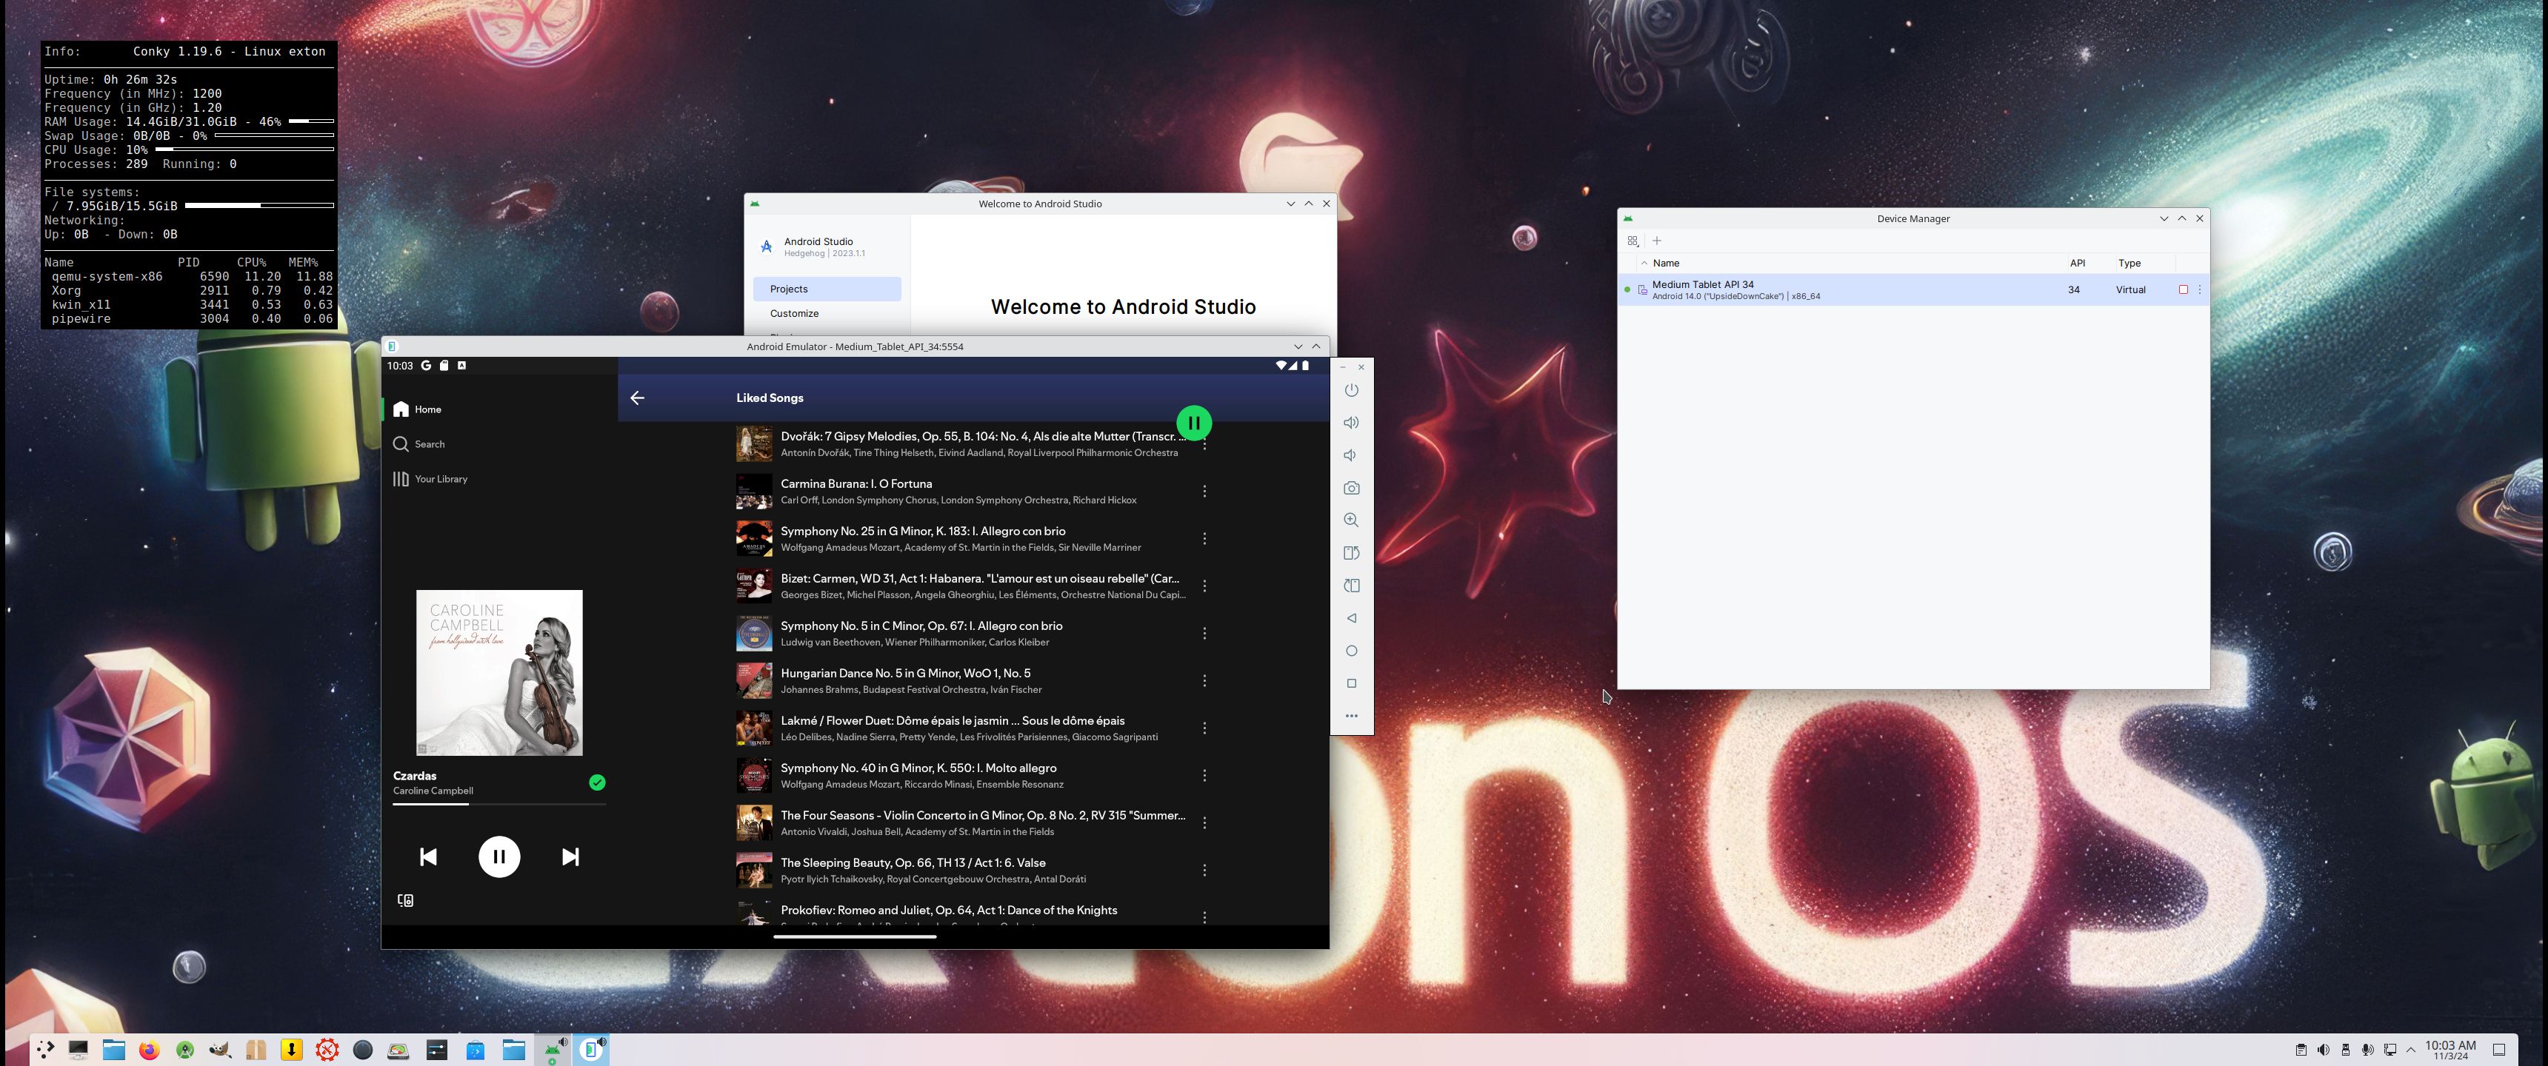Click the emulator power button icon
2548x1066 pixels.
click(1351, 389)
